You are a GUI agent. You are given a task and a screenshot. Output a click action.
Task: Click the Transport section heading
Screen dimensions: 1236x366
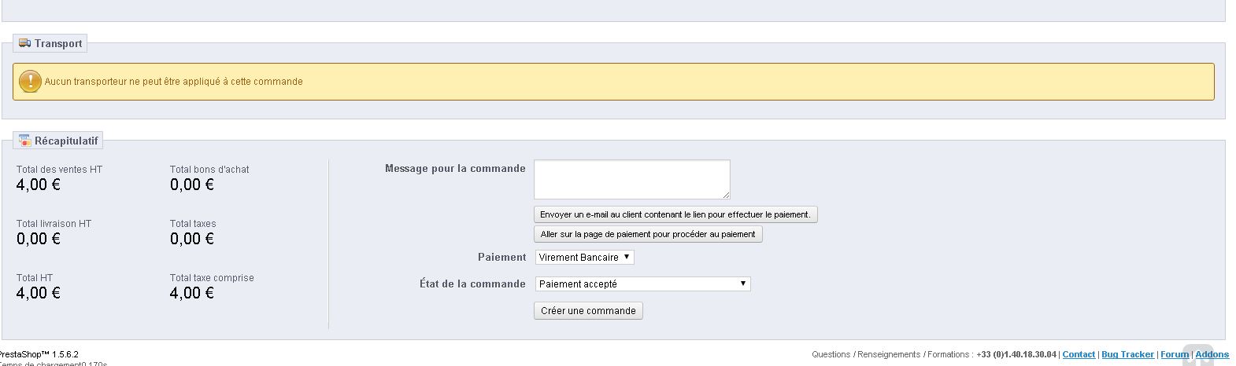(x=58, y=43)
